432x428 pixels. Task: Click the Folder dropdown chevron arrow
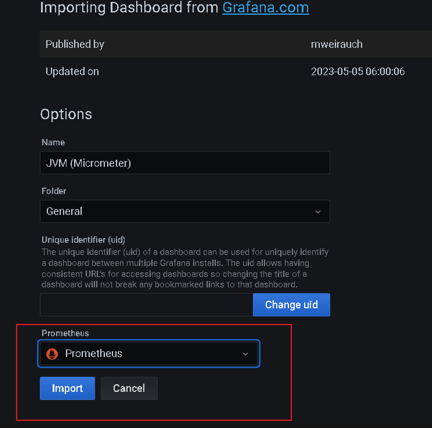tap(318, 212)
